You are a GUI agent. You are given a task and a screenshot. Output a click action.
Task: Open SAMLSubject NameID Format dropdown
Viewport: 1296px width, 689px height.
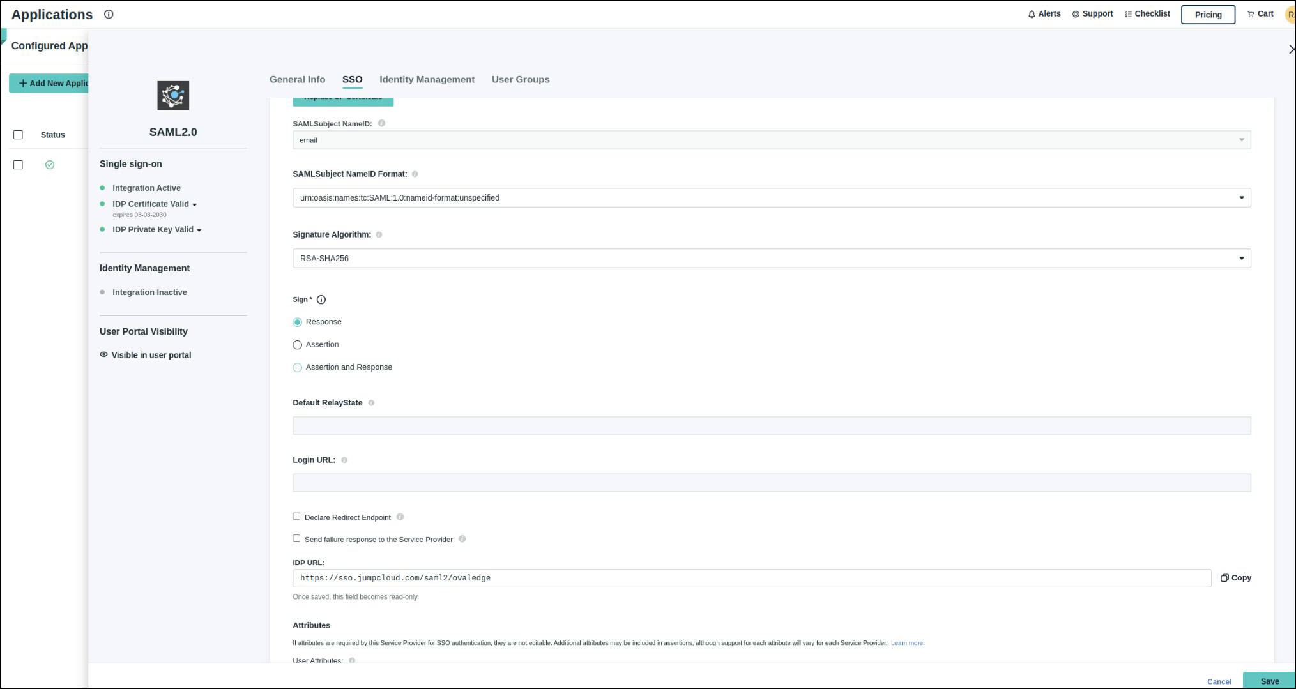tap(771, 198)
